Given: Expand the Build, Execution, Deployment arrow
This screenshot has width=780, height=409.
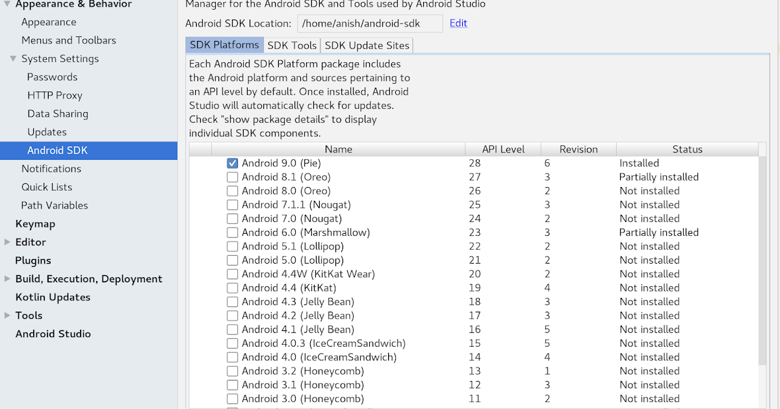Looking at the screenshot, I should click(x=7, y=279).
